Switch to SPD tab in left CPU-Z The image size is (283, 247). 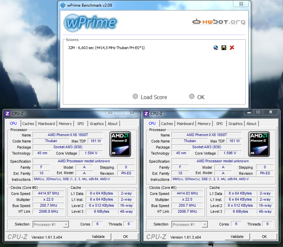pos(80,124)
